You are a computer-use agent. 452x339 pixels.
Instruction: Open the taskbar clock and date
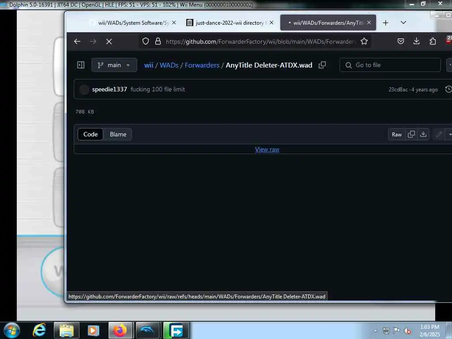[x=430, y=331]
